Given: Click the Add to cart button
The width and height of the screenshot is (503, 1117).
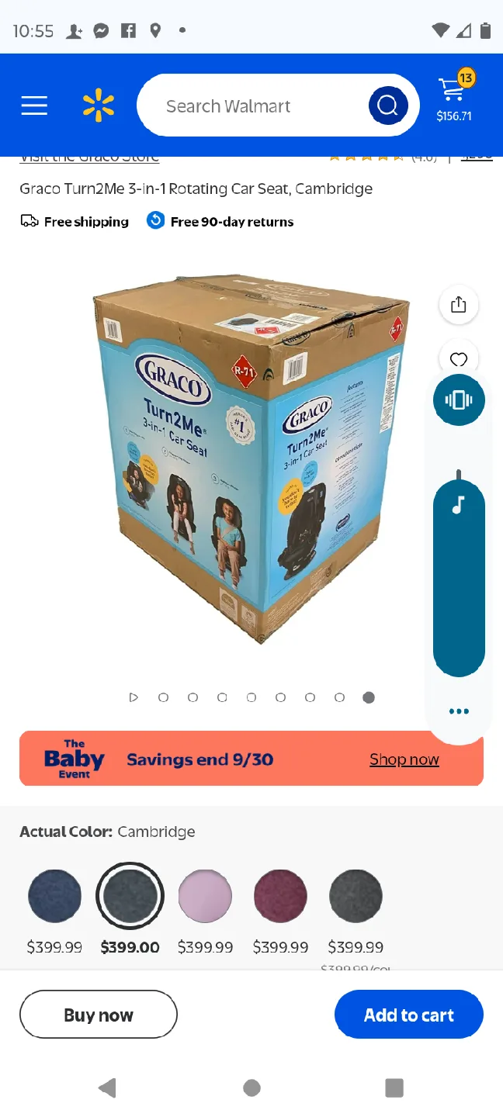Looking at the screenshot, I should coord(409,1015).
